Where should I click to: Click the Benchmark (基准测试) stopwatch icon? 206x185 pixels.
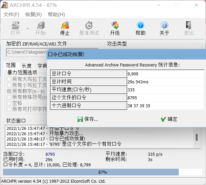89,25
